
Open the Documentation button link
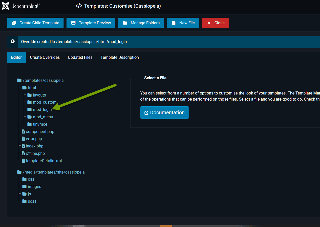(x=164, y=112)
